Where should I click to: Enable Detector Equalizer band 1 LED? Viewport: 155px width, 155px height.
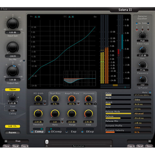click(137, 30)
